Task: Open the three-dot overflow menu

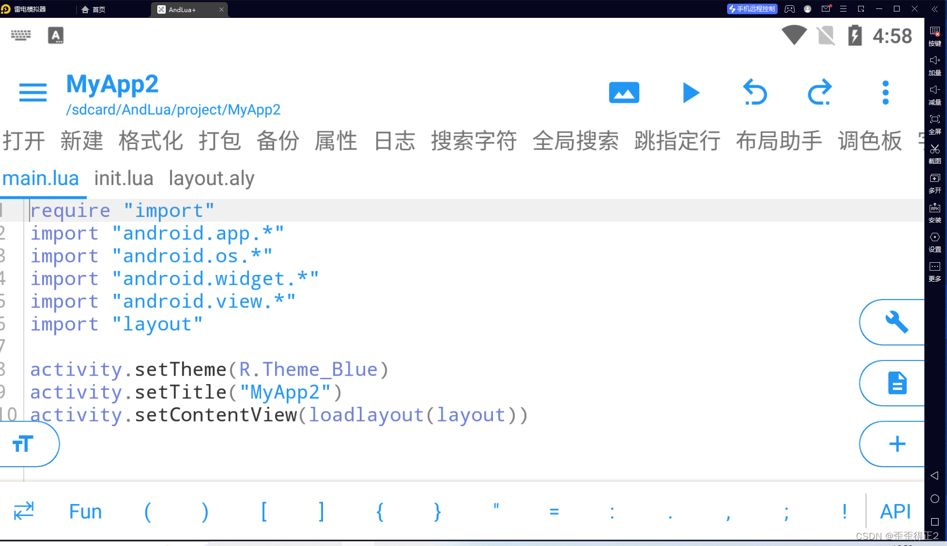Action: 885,92
